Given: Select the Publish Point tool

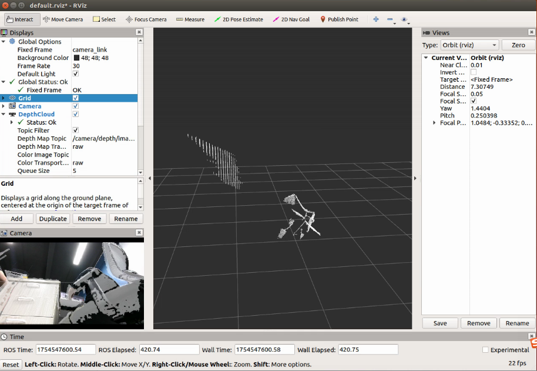Looking at the screenshot, I should [339, 19].
